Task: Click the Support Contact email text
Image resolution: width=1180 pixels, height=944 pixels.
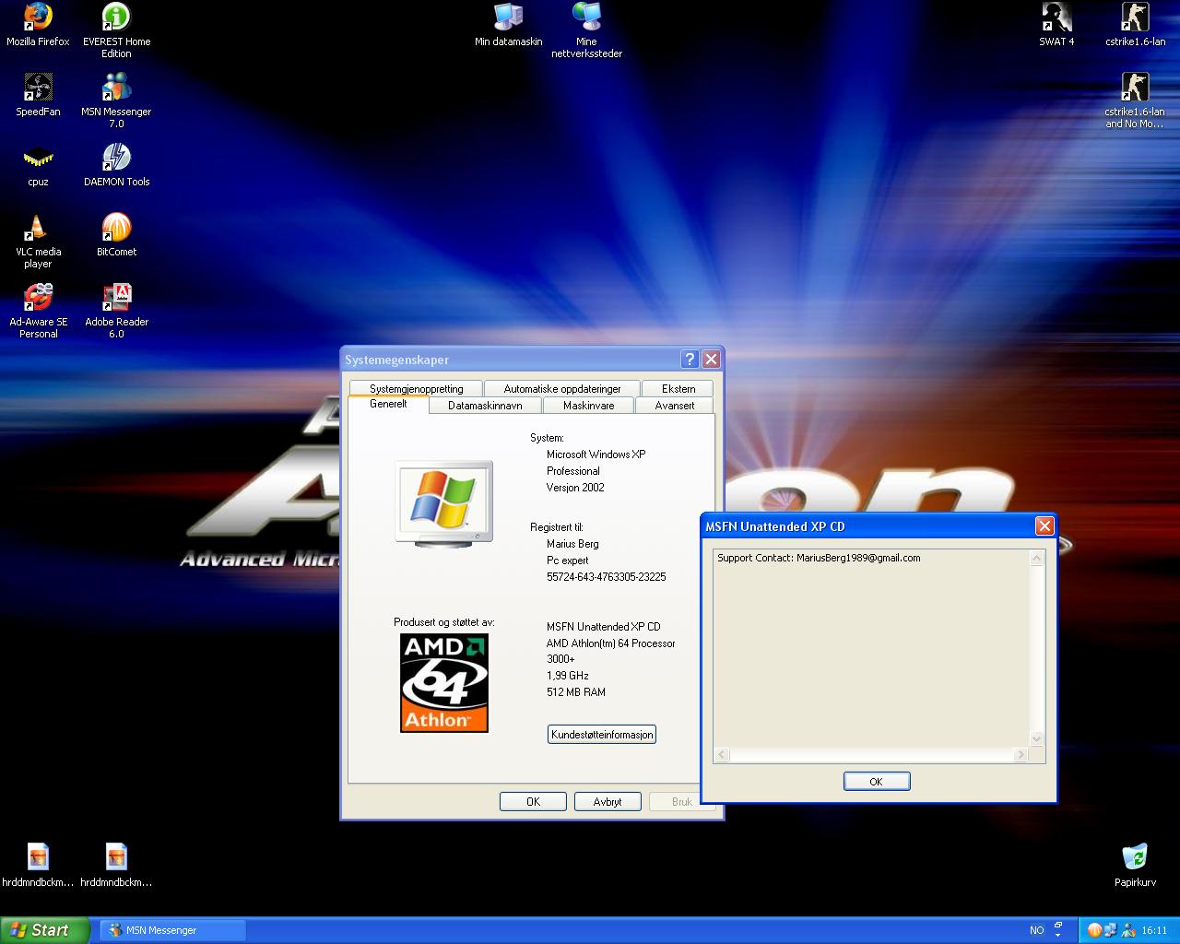Action: [819, 558]
